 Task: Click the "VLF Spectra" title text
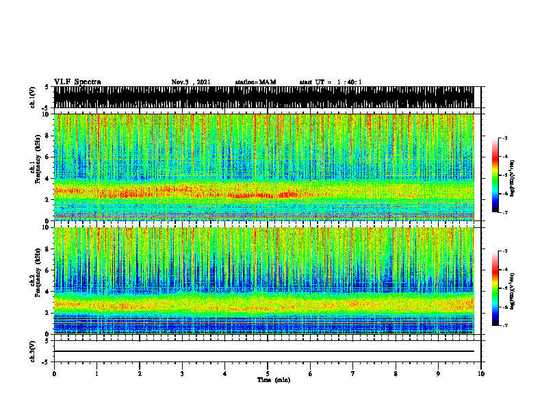click(77, 82)
